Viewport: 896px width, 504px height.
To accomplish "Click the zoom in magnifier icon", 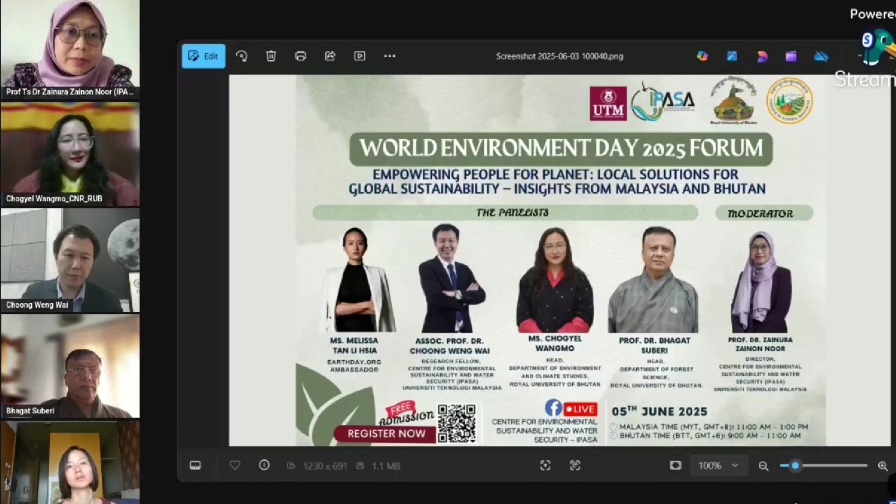I will point(883,466).
